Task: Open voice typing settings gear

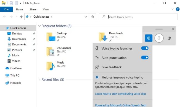Action: (x=149, y=38)
